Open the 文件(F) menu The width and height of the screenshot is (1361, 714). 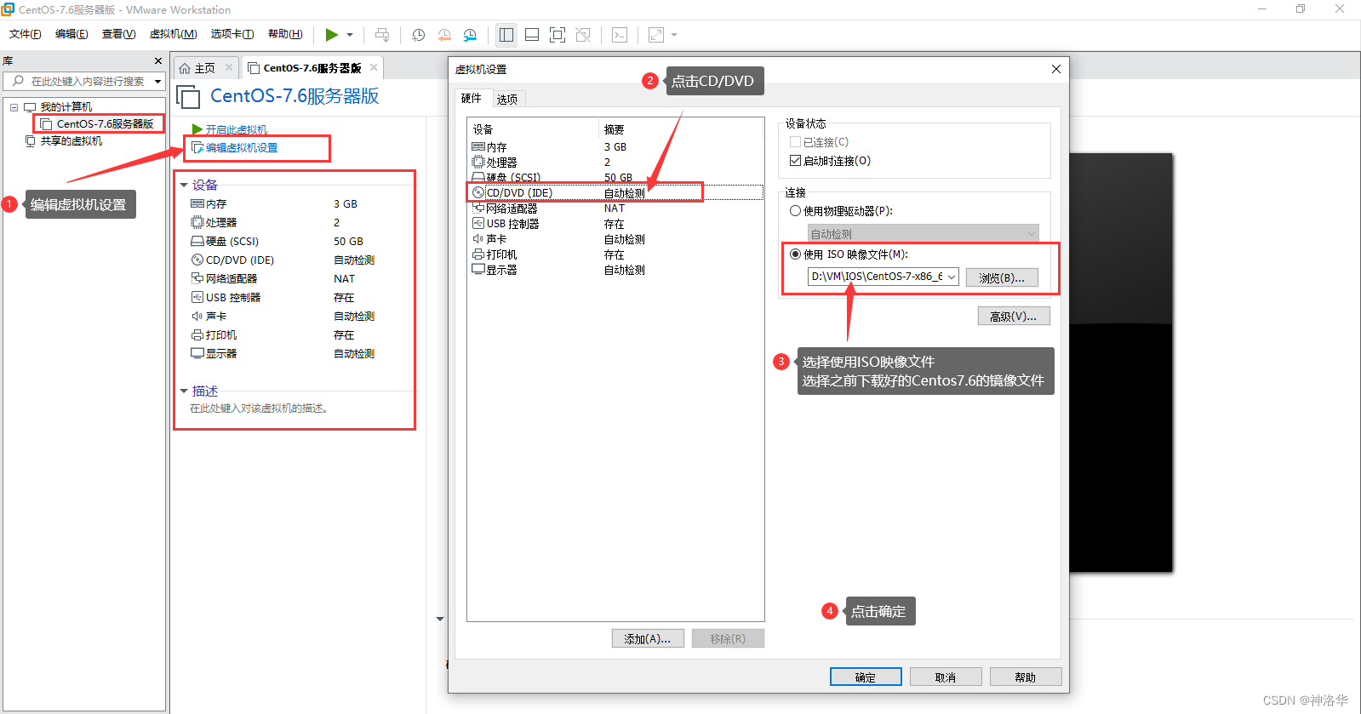[26, 34]
